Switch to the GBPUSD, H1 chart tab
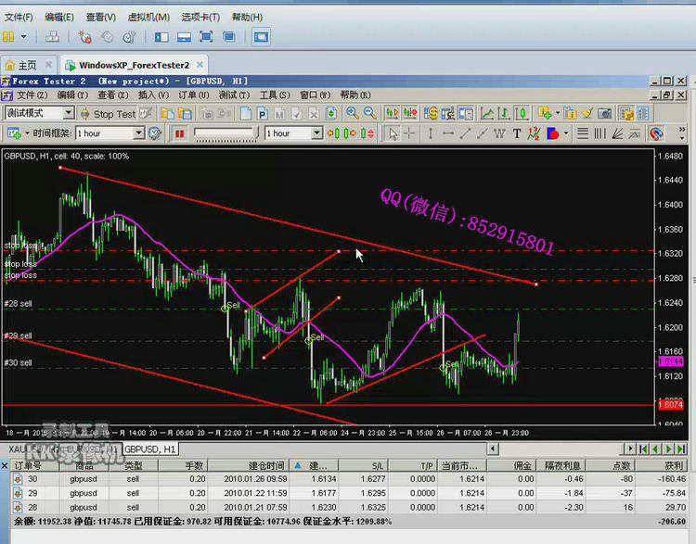The height and width of the screenshot is (544, 696). 149,449
